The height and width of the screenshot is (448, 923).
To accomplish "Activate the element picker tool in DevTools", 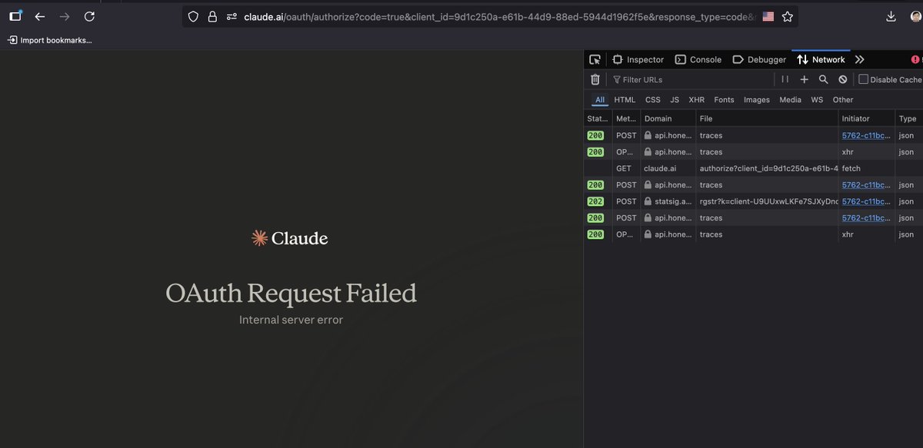I will [x=595, y=59].
